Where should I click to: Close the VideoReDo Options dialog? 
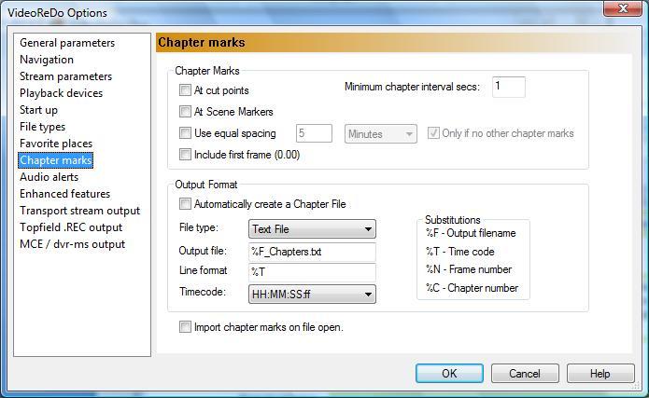pos(616,10)
